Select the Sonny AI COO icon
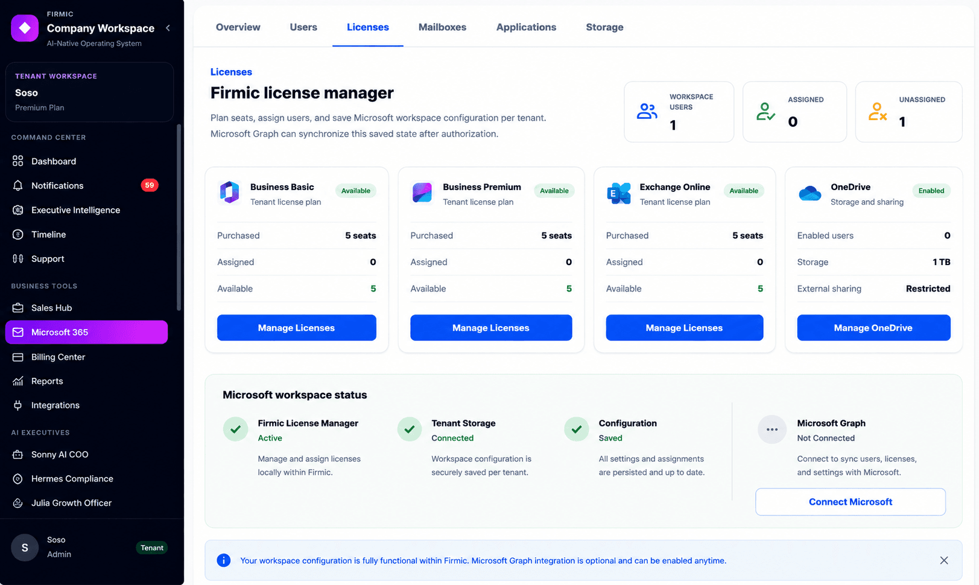 [18, 454]
